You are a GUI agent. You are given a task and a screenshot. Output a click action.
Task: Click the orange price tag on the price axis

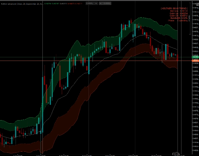click(x=195, y=61)
